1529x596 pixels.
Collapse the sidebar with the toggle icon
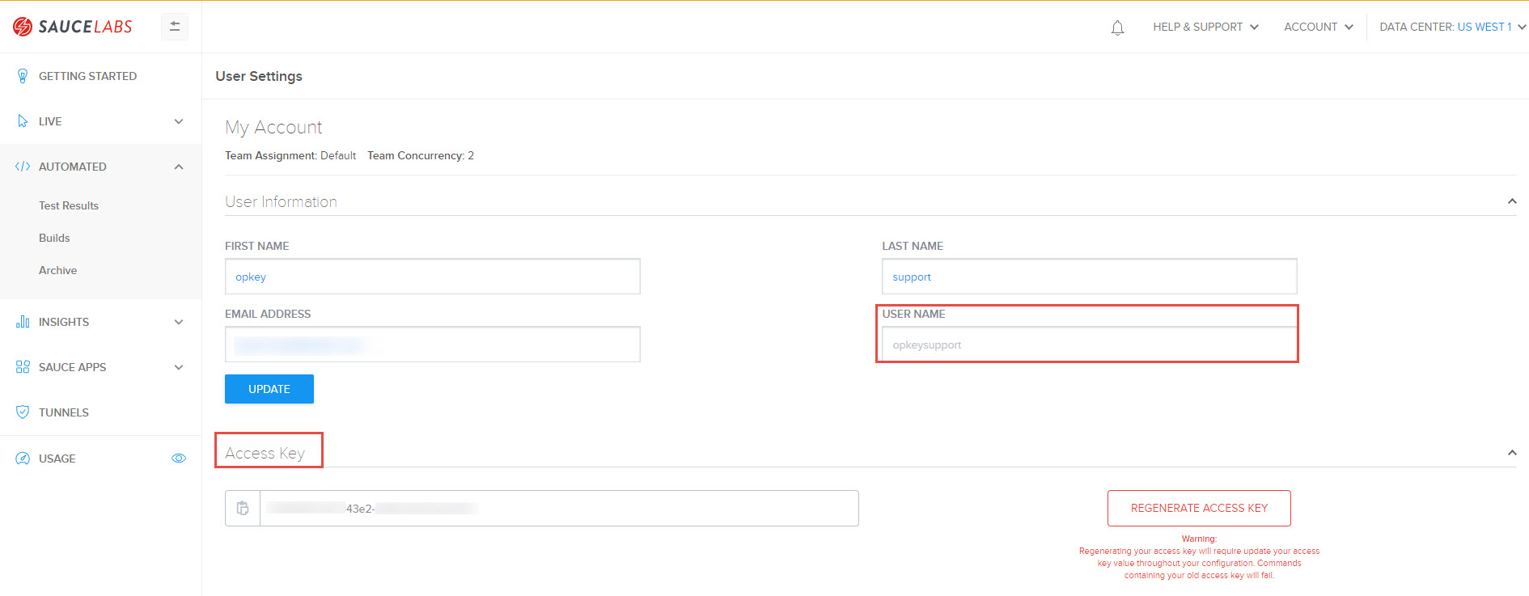[175, 27]
